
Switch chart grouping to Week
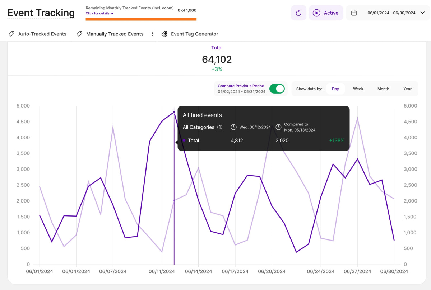point(358,89)
